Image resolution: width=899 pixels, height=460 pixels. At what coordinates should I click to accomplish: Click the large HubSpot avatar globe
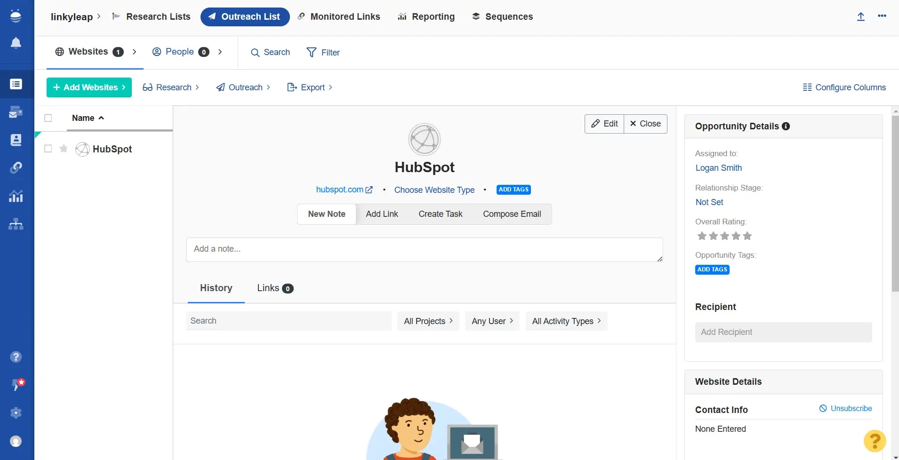coord(424,140)
